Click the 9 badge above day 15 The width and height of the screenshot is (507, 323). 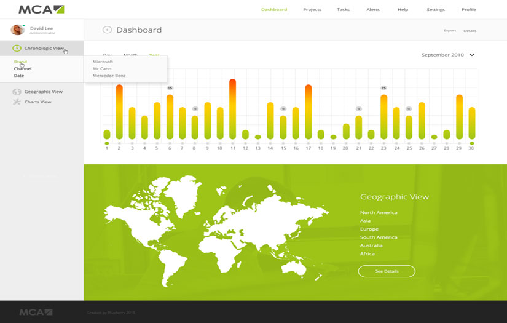point(283,109)
